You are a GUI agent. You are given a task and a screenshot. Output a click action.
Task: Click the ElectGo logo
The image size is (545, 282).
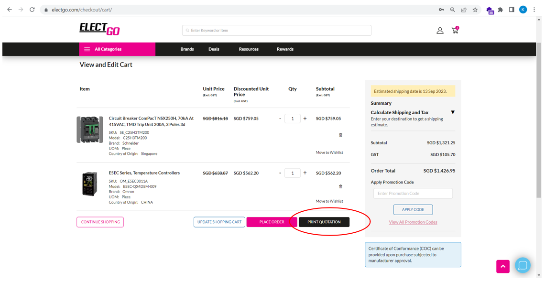[x=100, y=29]
